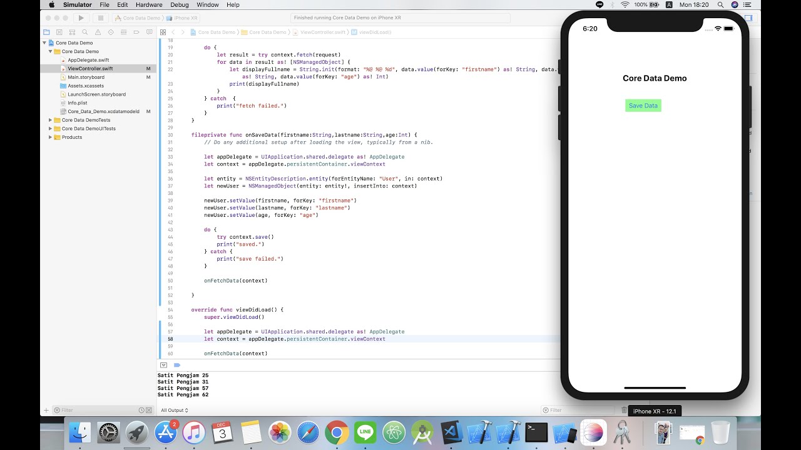The width and height of the screenshot is (801, 450).
Task: Toggle the debug area hide button
Action: 163,365
